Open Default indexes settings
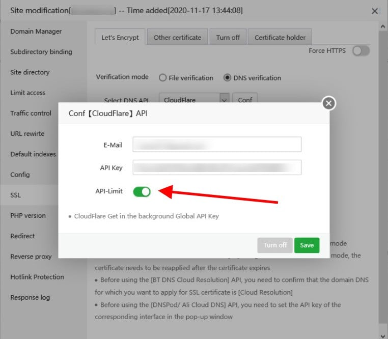 [x=33, y=154]
